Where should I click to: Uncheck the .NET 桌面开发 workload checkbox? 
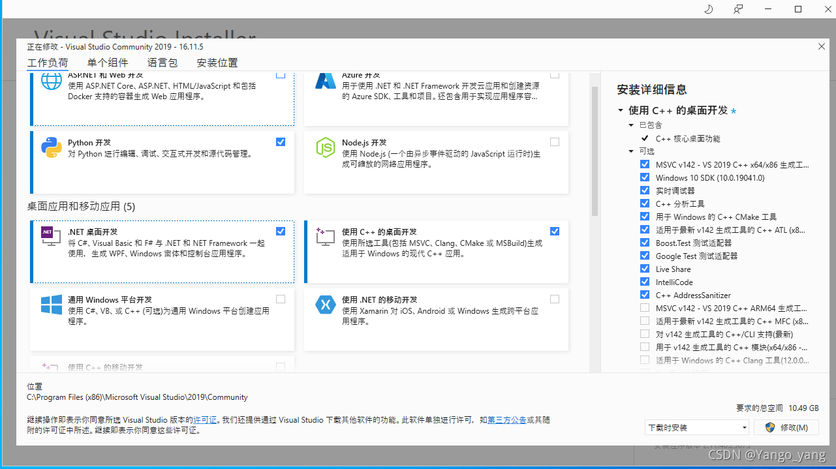(281, 231)
